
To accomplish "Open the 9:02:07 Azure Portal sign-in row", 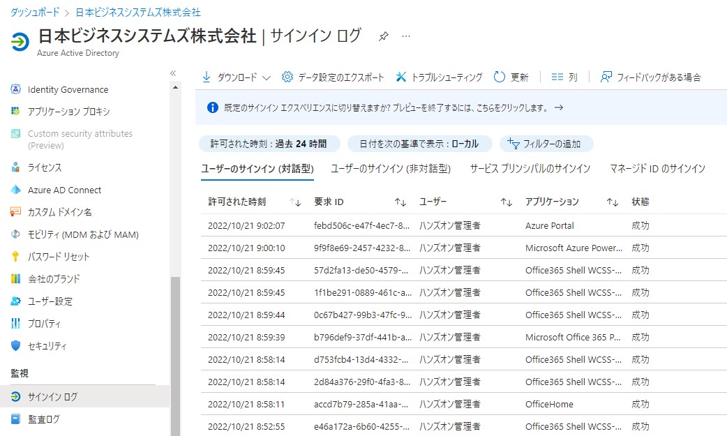I will 464,225.
